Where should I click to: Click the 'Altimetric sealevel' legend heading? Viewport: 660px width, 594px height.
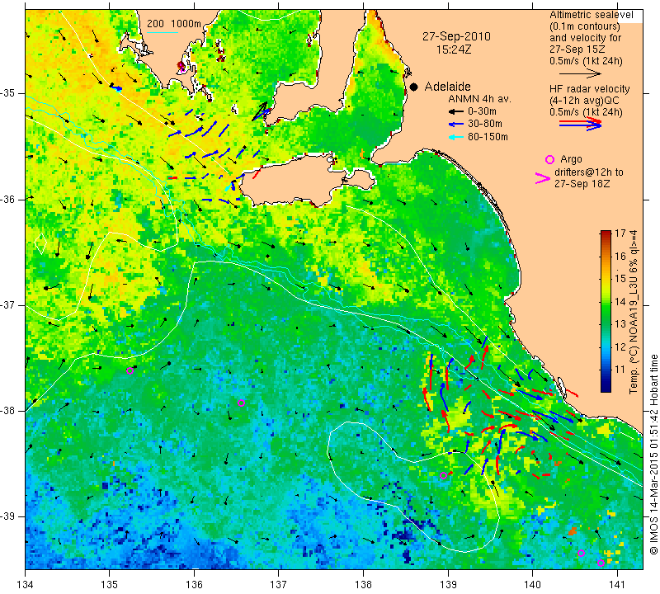click(x=591, y=15)
